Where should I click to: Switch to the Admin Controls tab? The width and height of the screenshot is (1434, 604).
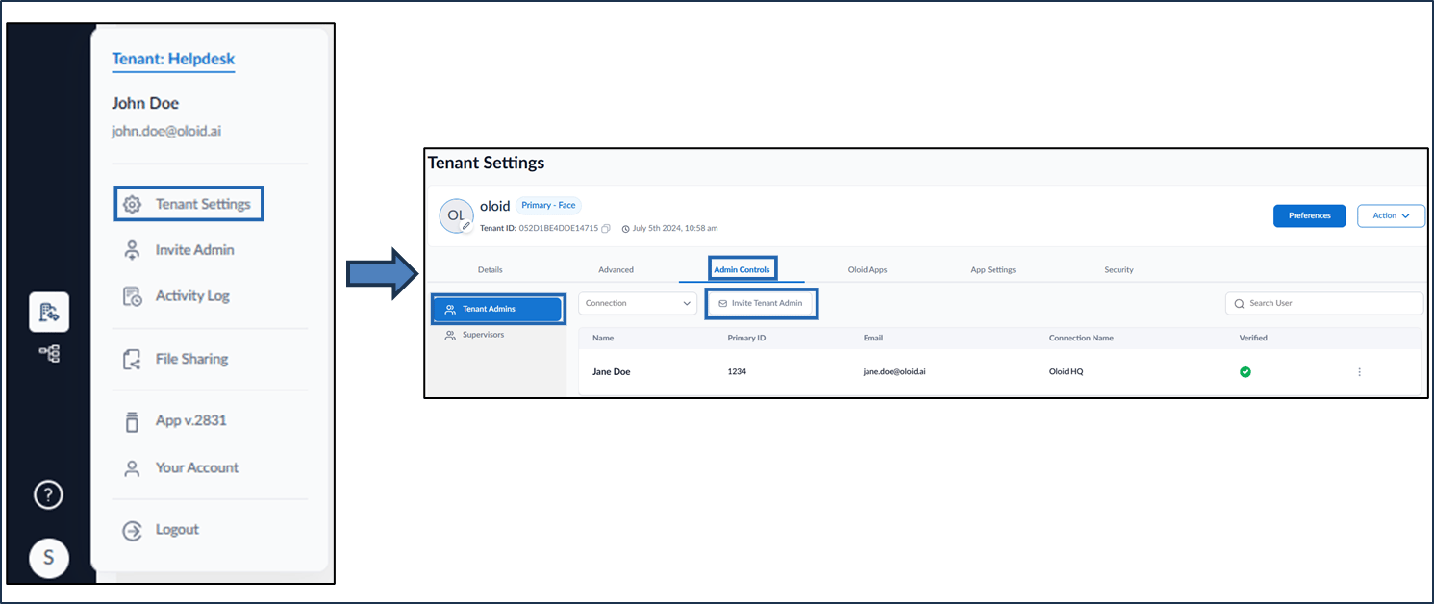[742, 269]
